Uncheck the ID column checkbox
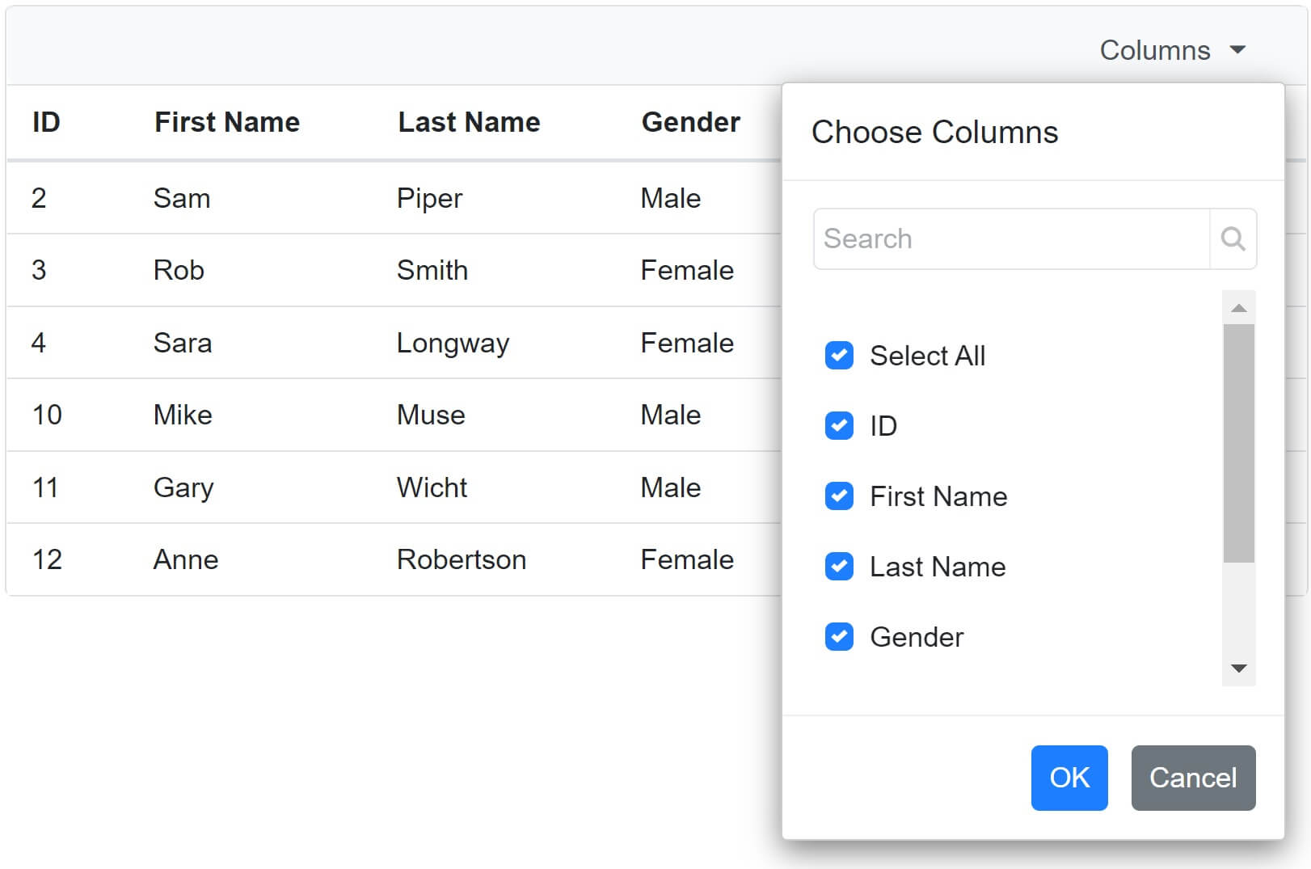 (x=838, y=426)
